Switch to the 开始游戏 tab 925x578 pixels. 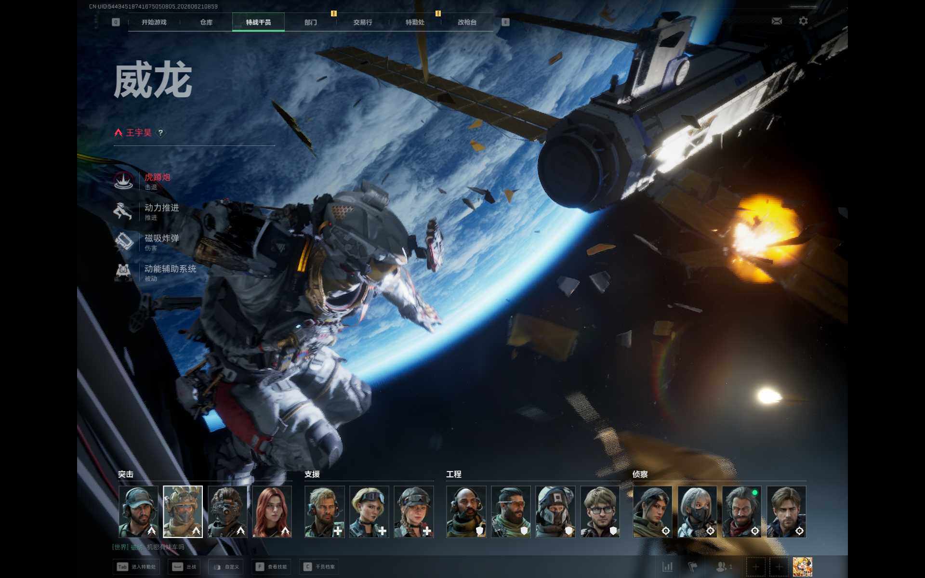tap(154, 22)
